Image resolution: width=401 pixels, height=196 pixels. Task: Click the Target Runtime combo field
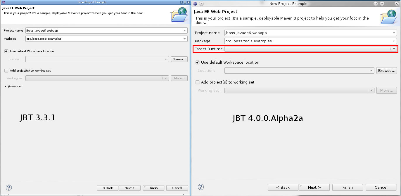[310, 49]
